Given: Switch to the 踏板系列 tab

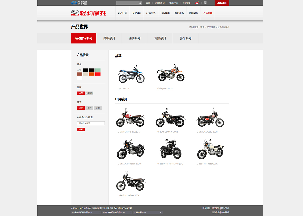Looking at the screenshot, I should click(x=109, y=38).
